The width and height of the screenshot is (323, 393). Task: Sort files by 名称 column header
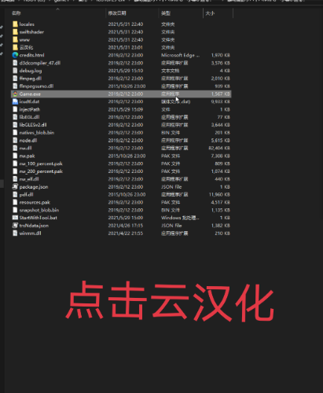point(17,13)
